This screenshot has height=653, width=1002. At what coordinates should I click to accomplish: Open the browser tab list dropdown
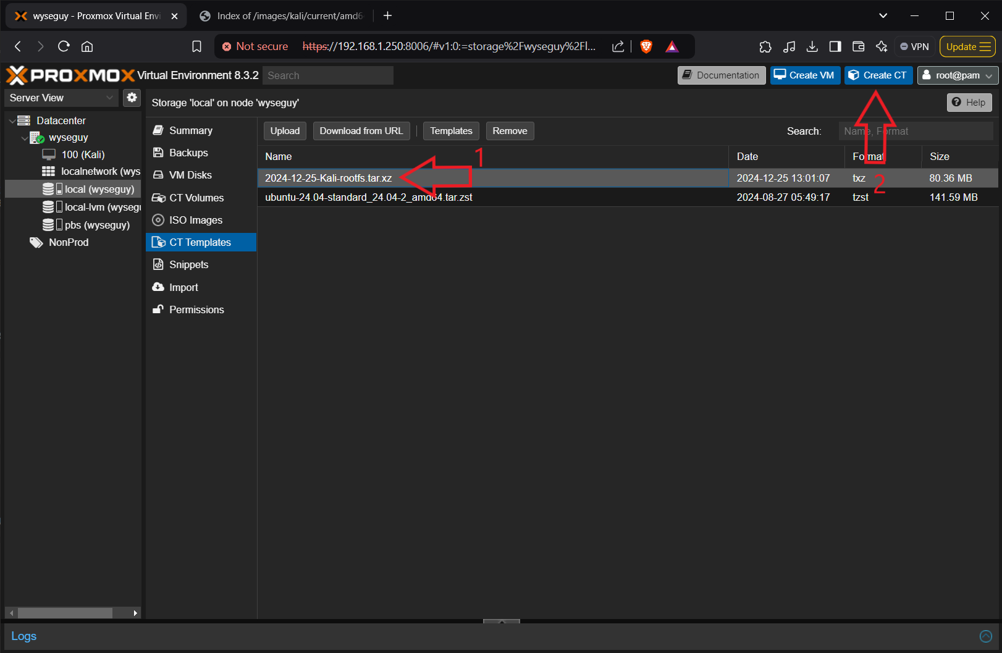click(883, 16)
